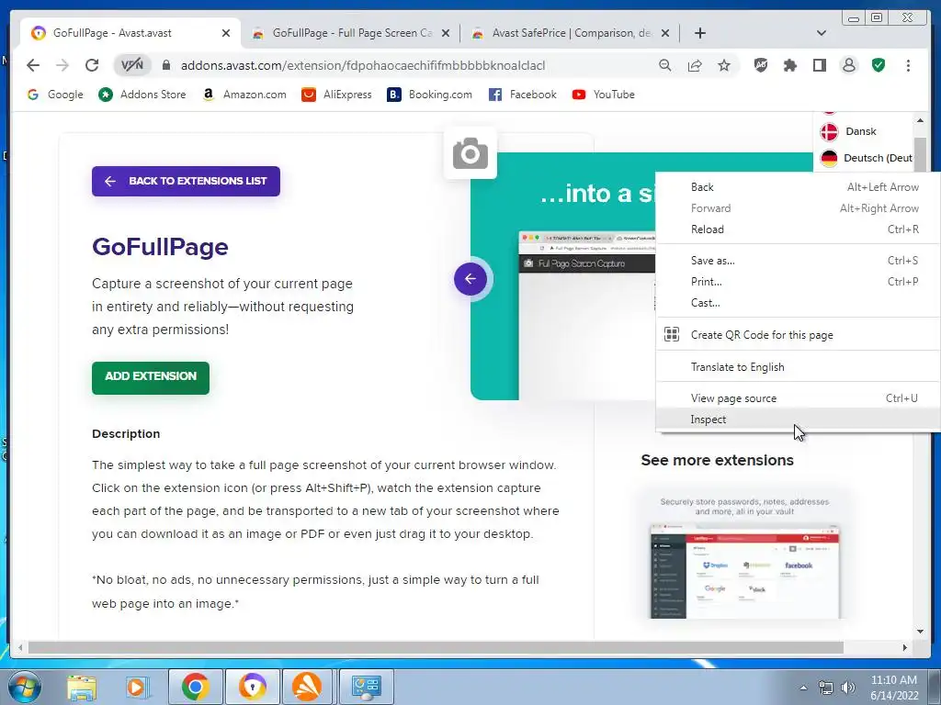
Task: Click the horizontal scrollbar right arrow
Action: tap(905, 647)
